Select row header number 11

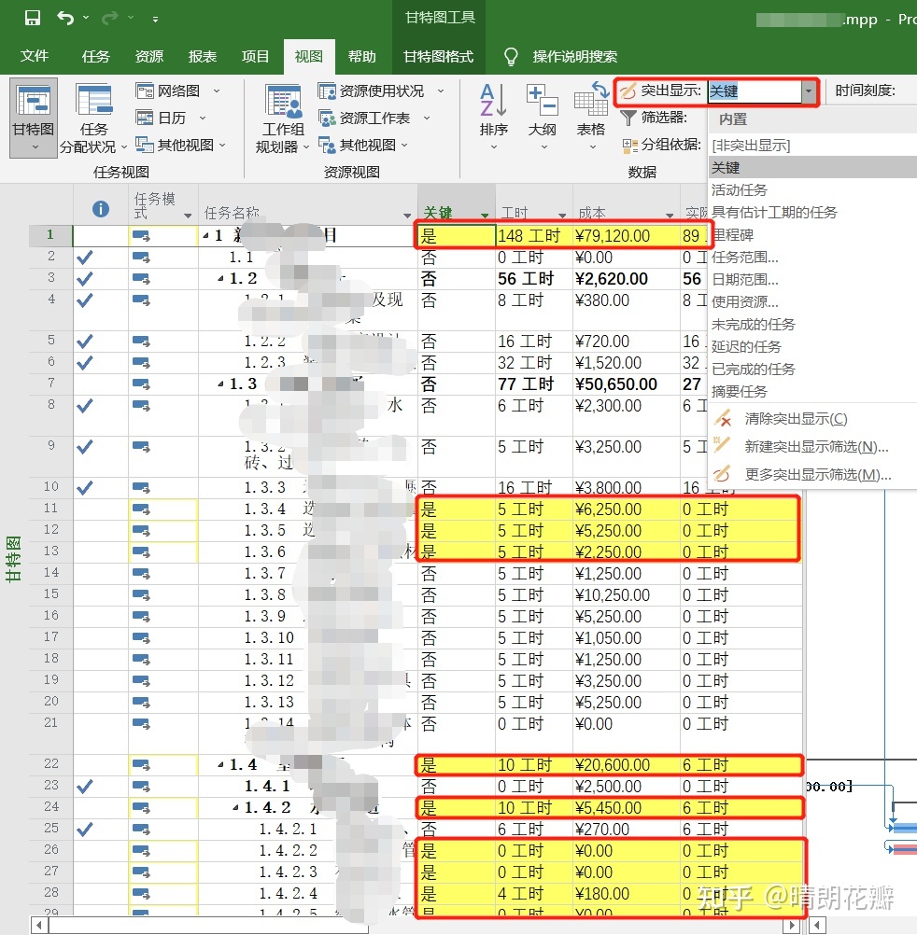(x=50, y=509)
